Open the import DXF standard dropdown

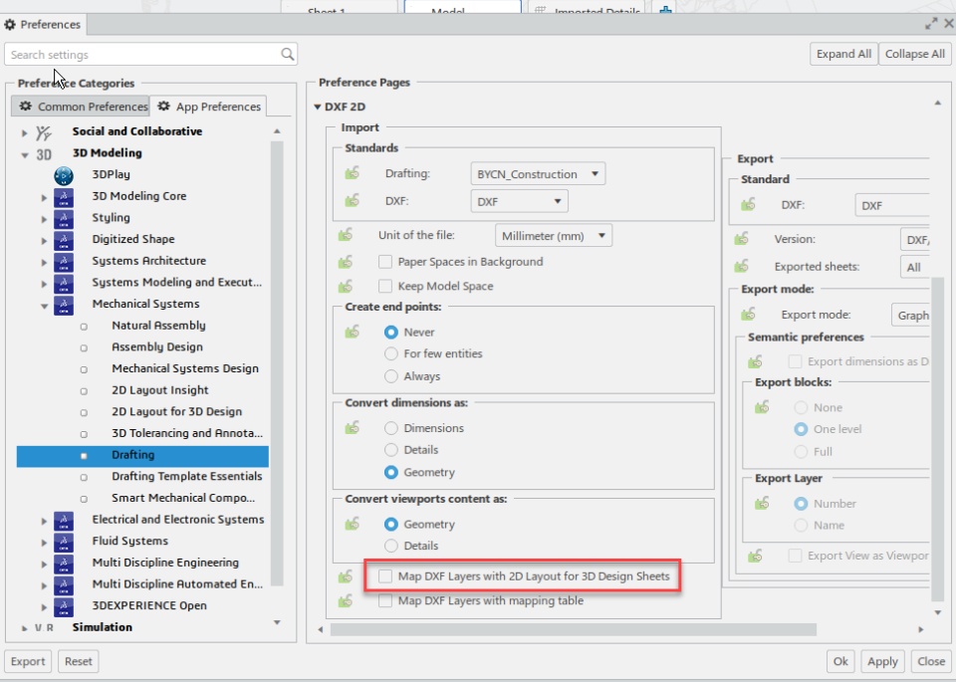[x=519, y=201]
